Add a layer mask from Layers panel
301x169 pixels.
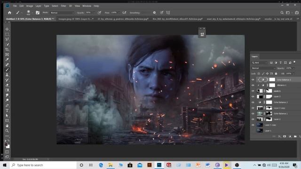pyautogui.click(x=285, y=137)
